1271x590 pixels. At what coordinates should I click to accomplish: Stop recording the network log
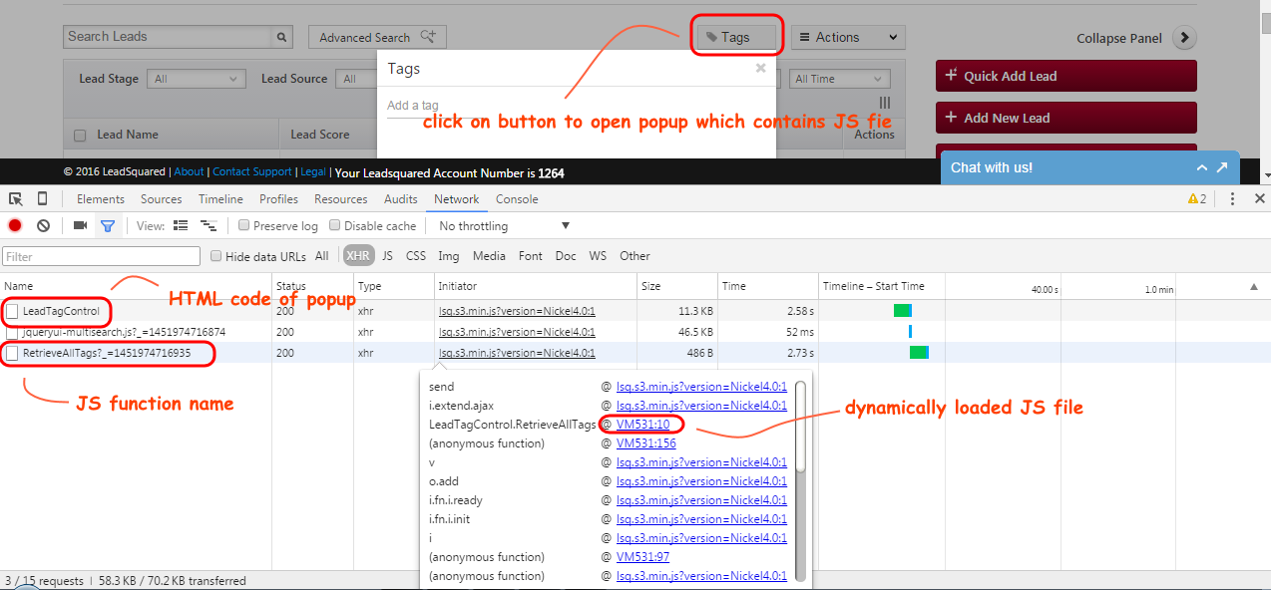coord(12,225)
